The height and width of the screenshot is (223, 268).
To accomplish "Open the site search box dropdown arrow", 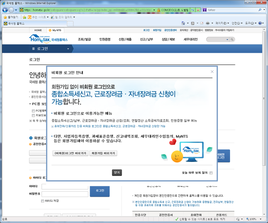I will (x=227, y=39).
